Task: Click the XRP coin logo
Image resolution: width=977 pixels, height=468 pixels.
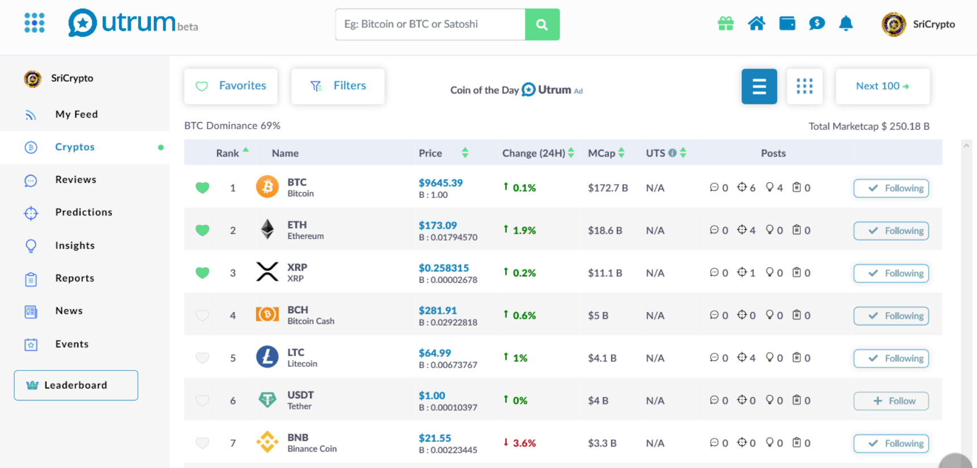Action: (267, 272)
